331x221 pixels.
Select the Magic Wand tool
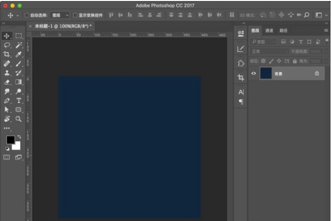click(x=19, y=45)
